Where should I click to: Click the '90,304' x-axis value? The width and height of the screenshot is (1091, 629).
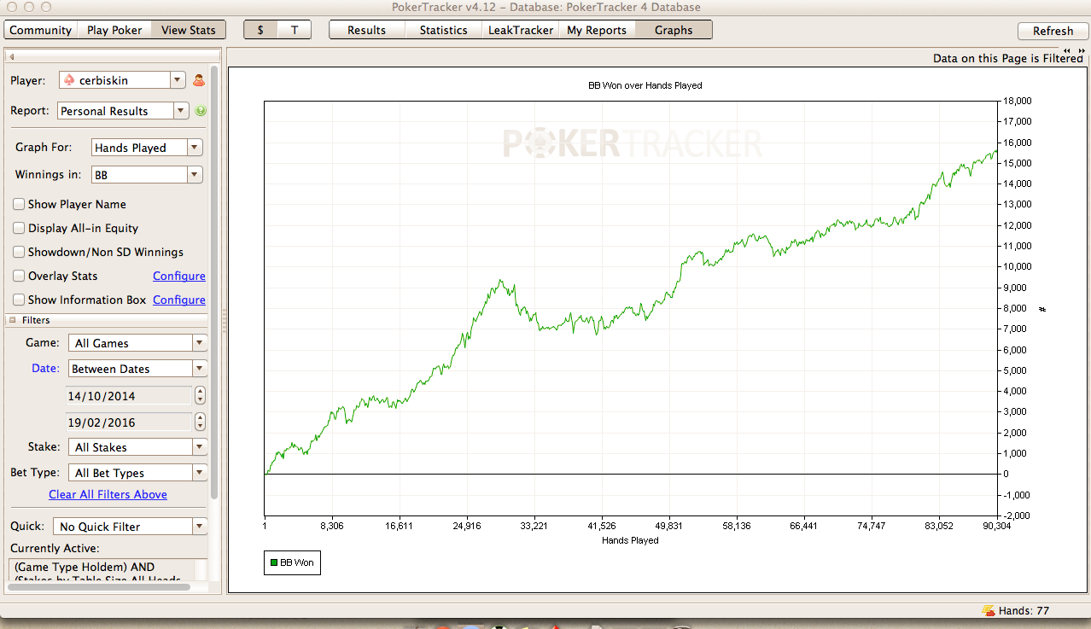[x=996, y=526]
